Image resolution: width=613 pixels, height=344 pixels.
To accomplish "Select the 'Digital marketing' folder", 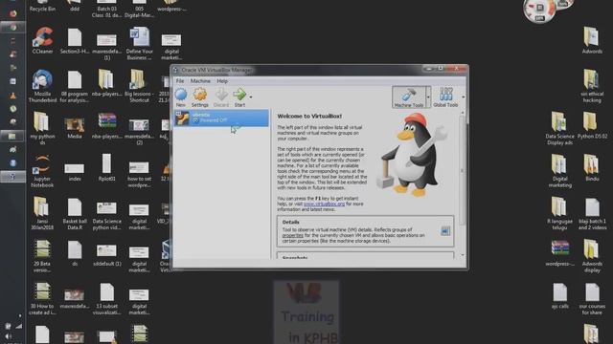I will [x=559, y=171].
